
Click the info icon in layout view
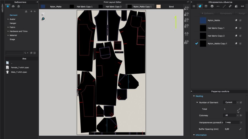pyautogui.click(x=43, y=18)
